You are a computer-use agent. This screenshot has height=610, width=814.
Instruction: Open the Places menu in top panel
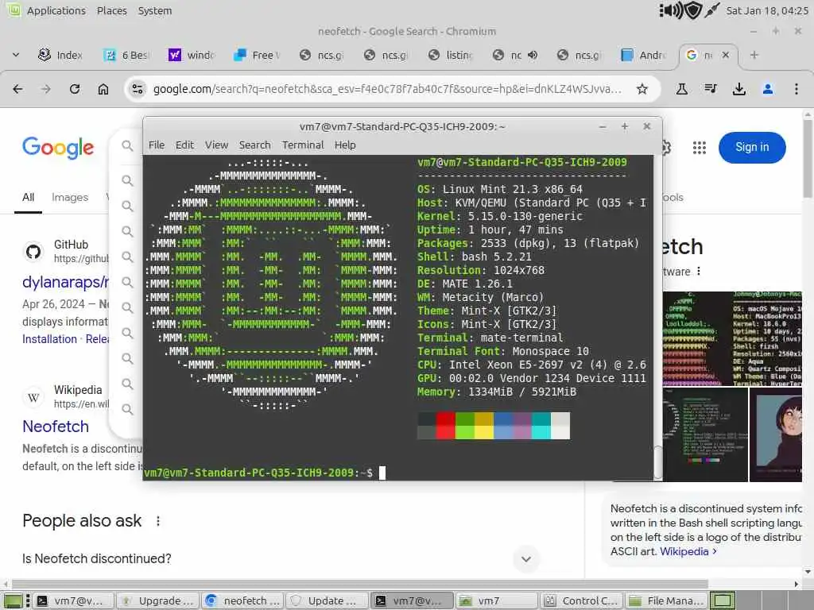111,10
